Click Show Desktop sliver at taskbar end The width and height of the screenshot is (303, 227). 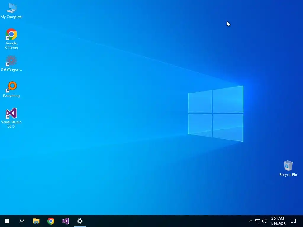click(x=302, y=221)
